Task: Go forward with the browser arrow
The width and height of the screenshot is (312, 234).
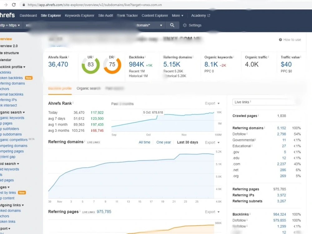Action: (x=6, y=5)
